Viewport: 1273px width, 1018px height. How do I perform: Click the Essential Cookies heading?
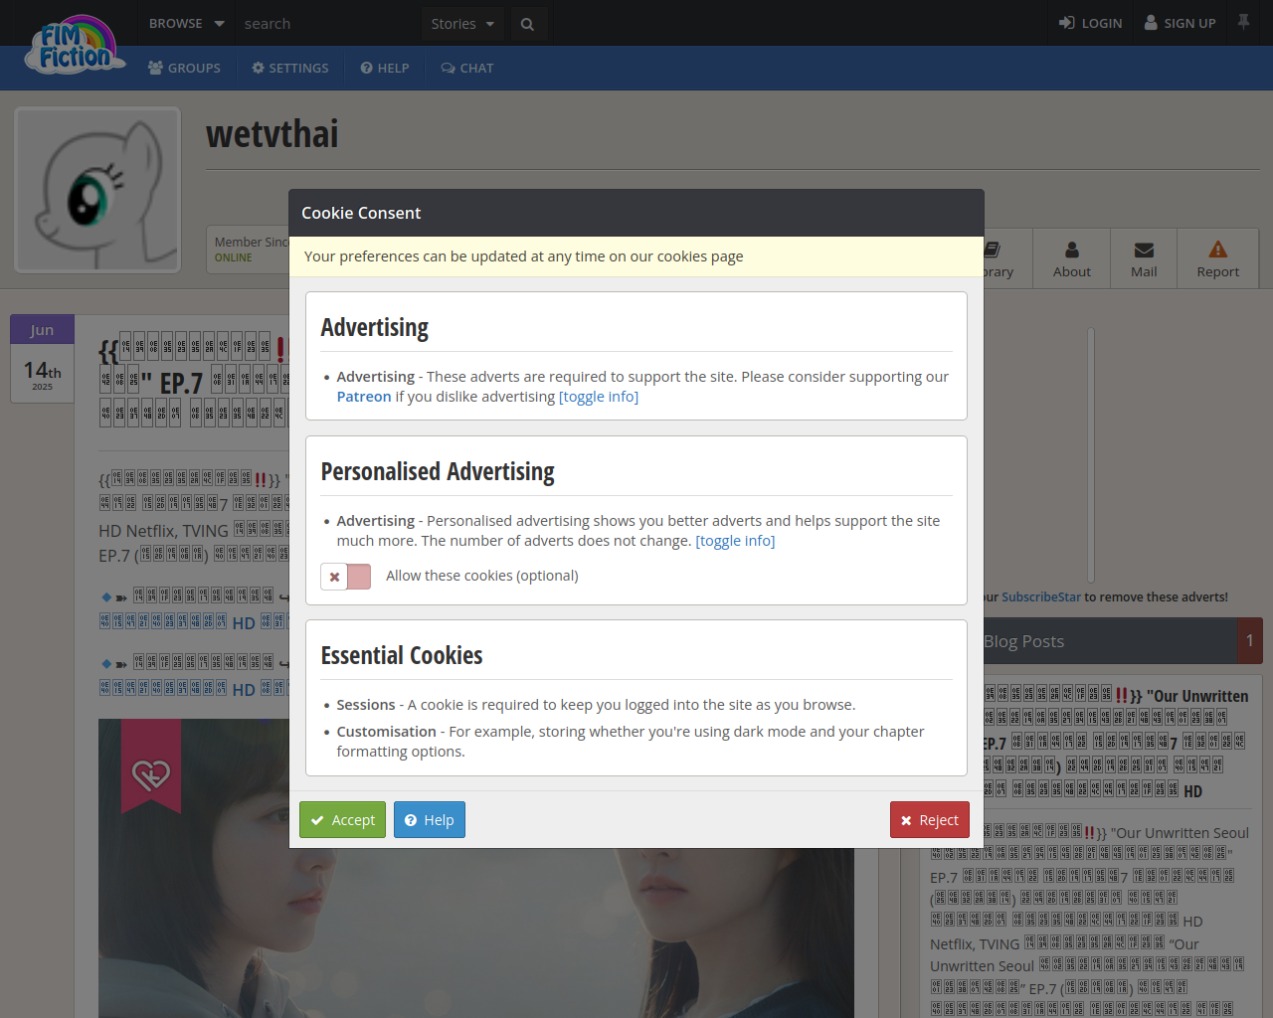402,656
